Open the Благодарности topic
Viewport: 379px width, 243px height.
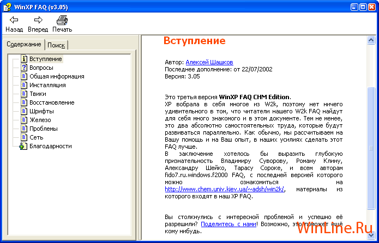(x=51, y=146)
